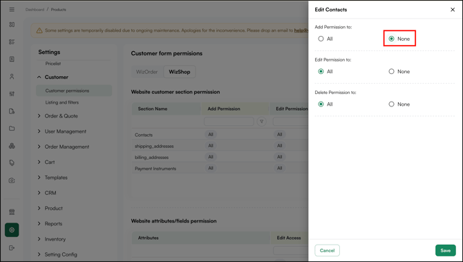Select All for Add Permission
This screenshot has width=463, height=262.
click(x=321, y=39)
